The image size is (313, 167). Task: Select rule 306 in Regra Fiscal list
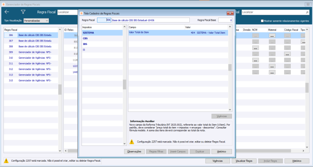(31, 35)
